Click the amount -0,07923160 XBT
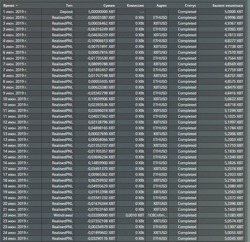 [101, 209]
